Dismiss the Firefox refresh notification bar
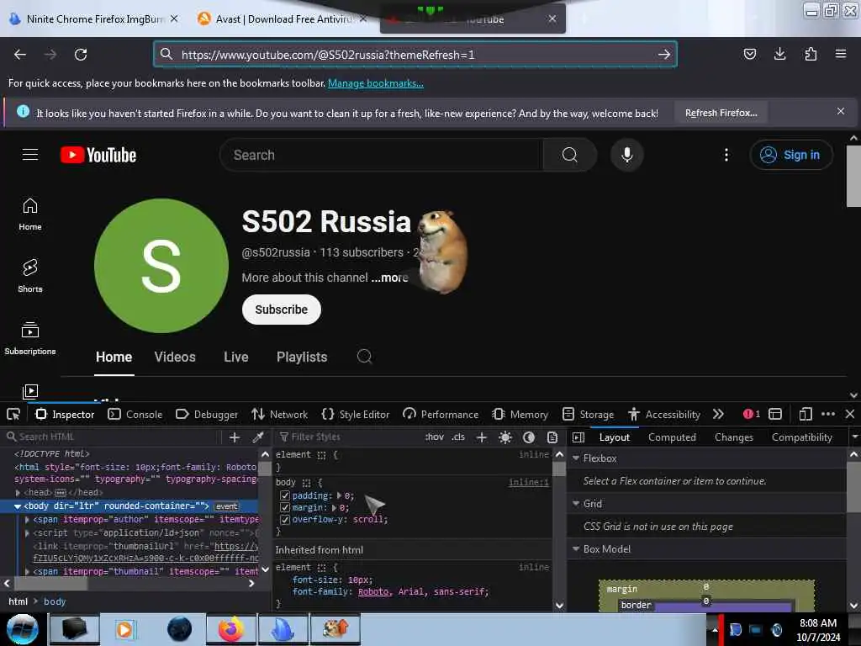Image resolution: width=861 pixels, height=646 pixels. click(x=840, y=112)
